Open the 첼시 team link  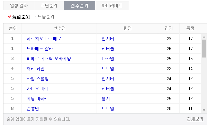(106, 98)
